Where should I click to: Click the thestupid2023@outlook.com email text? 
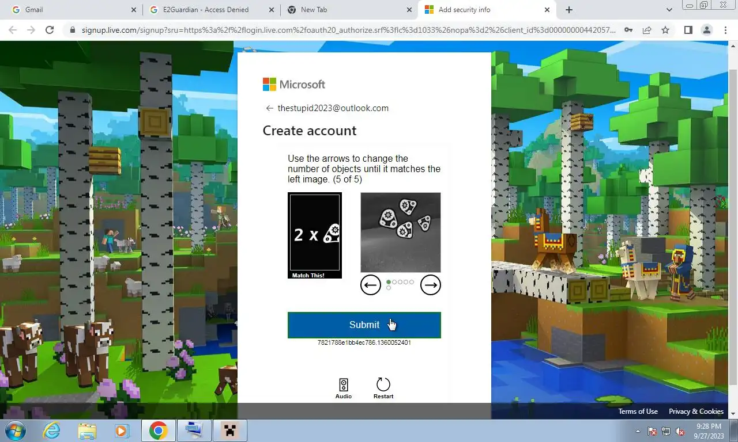pyautogui.click(x=333, y=108)
